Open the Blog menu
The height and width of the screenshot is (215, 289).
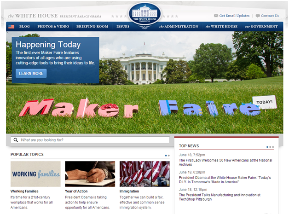coord(24,27)
